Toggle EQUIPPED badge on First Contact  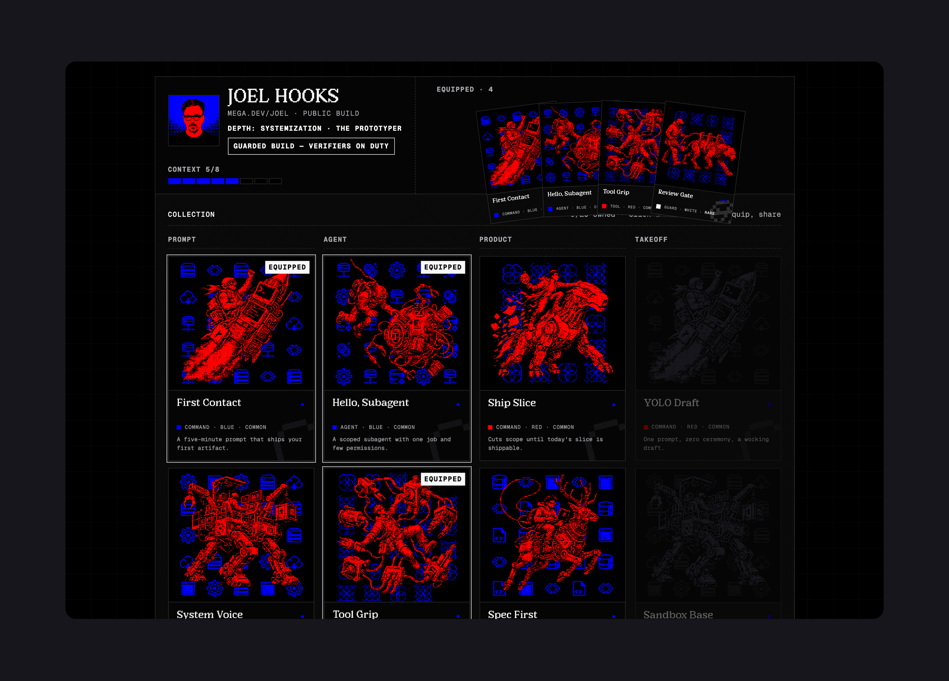[x=287, y=267]
